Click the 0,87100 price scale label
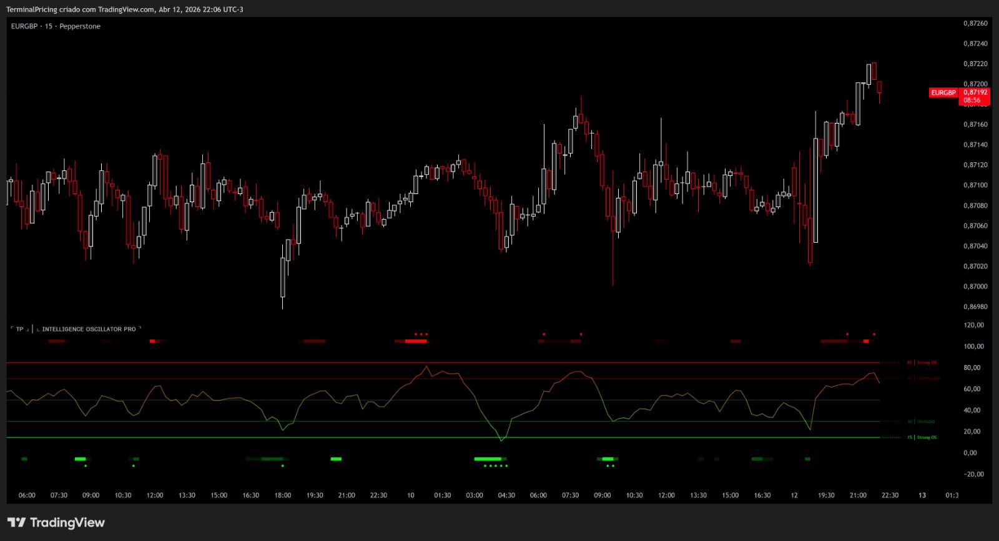Viewport: 999px width, 541px height. click(975, 185)
